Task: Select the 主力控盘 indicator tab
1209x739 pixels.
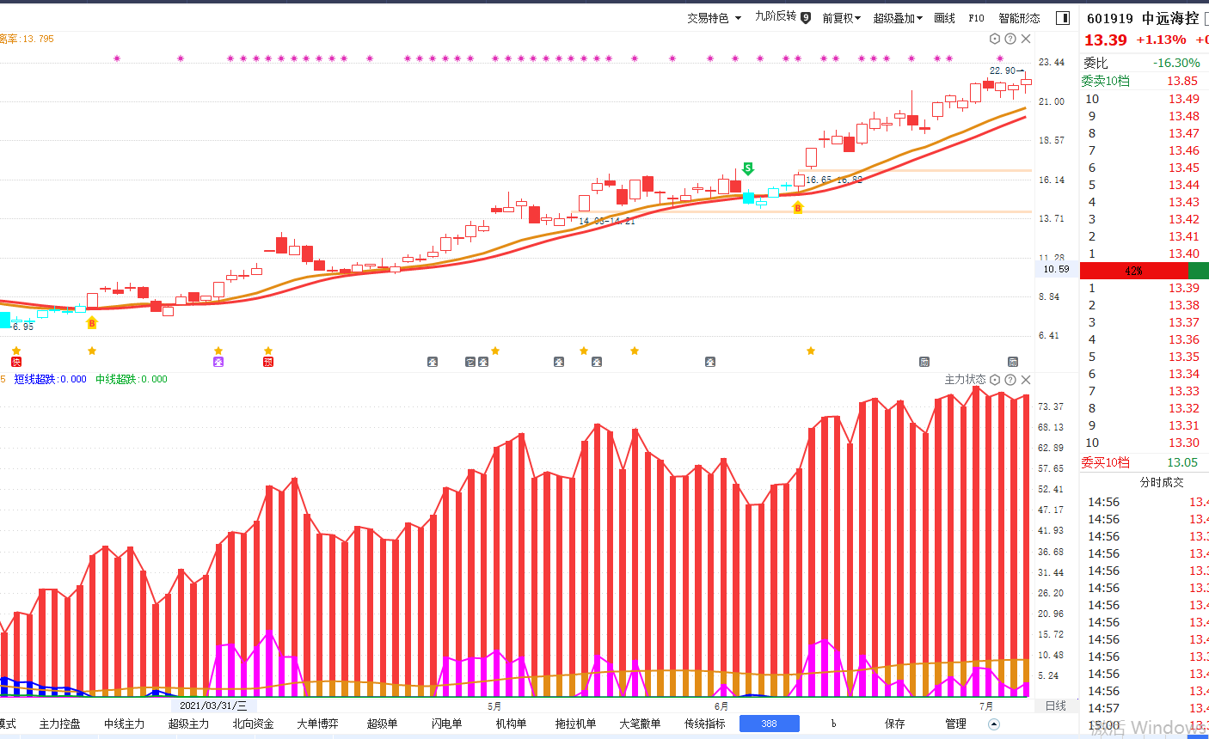Action: point(59,724)
